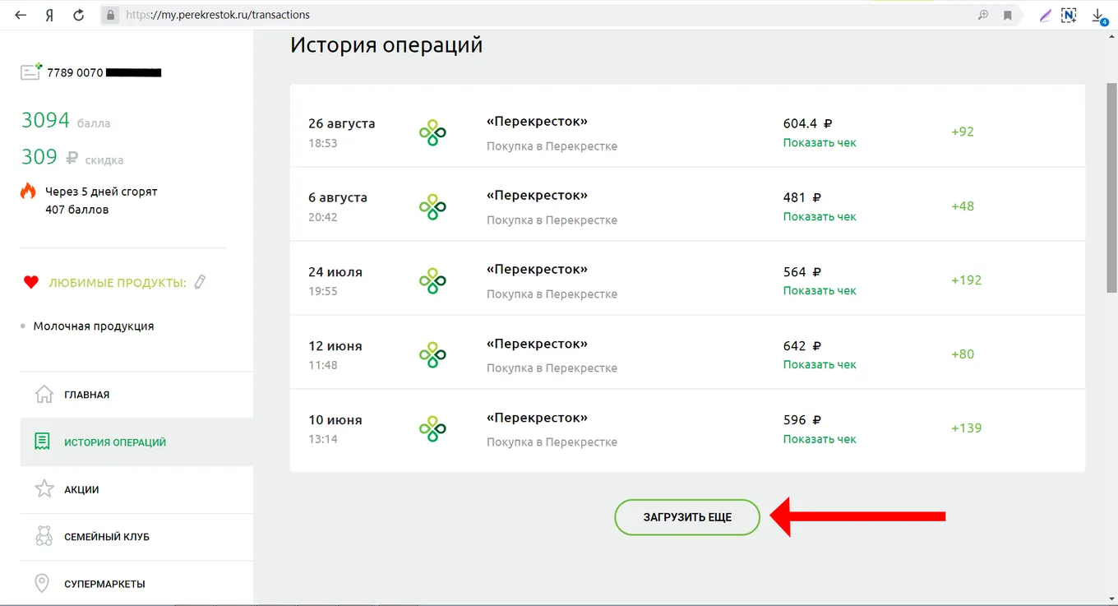
Task: Click the +48 points value
Action: [963, 206]
